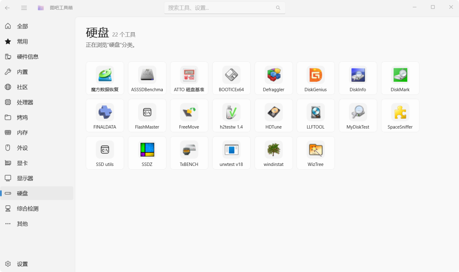Viewport: 459px width, 272px height.
Task: Select 全部 in the sidebar
Action: 37,26
